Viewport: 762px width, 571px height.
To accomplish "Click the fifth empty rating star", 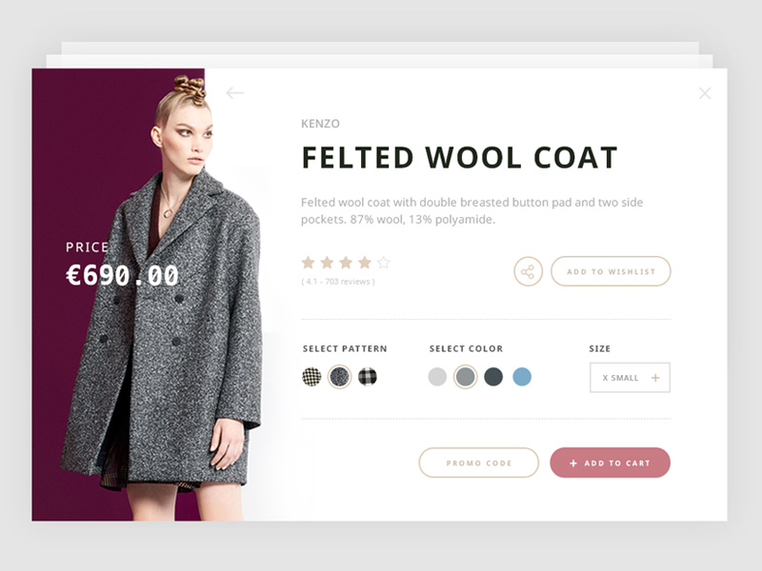I will point(384,263).
